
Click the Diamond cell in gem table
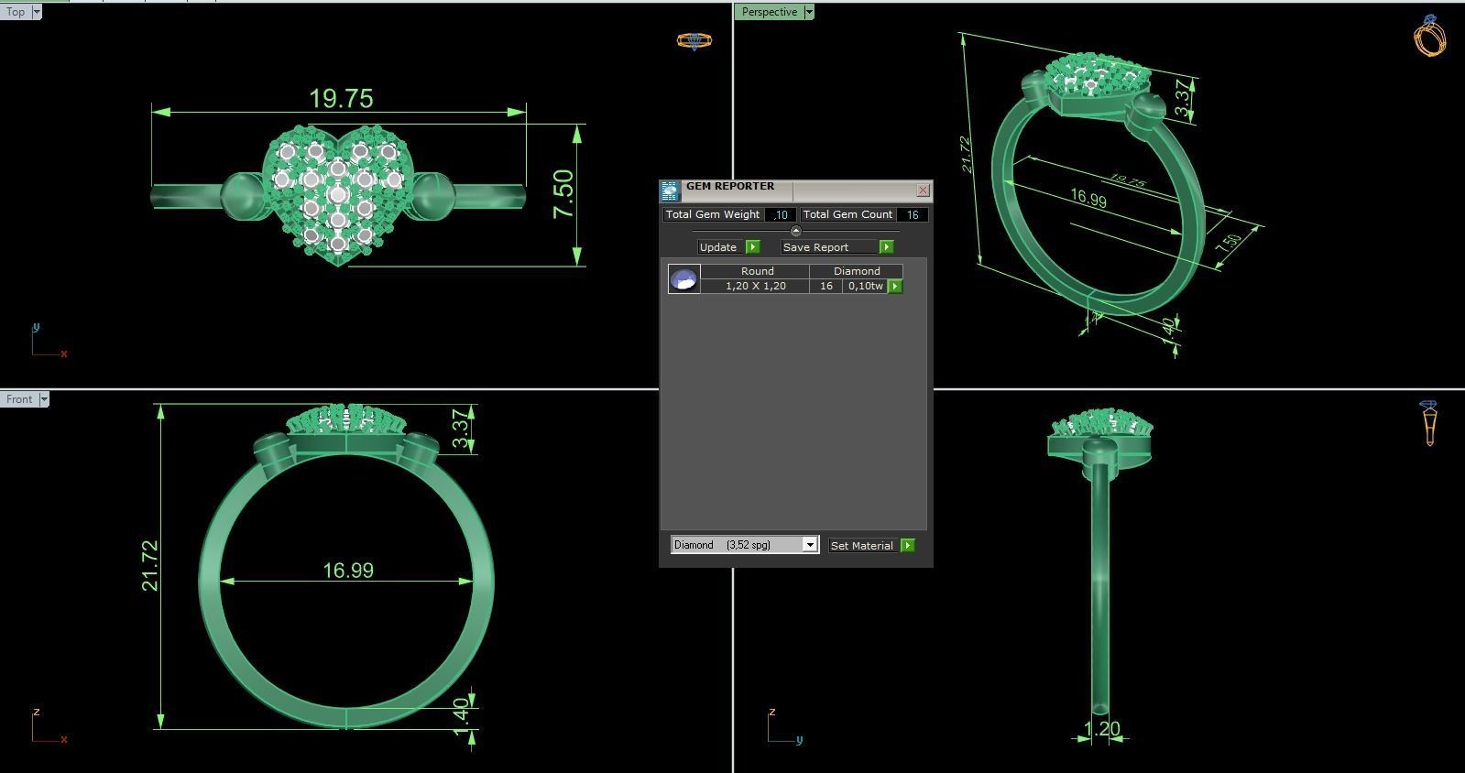[857, 271]
